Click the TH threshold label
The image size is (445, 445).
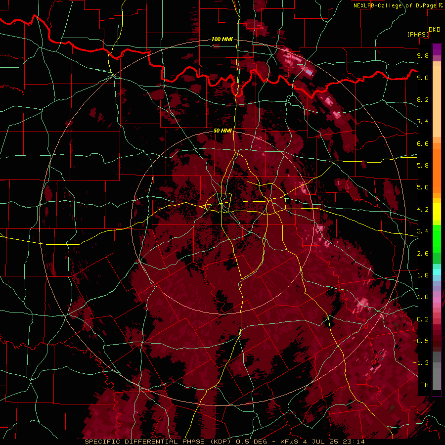tap(425, 385)
